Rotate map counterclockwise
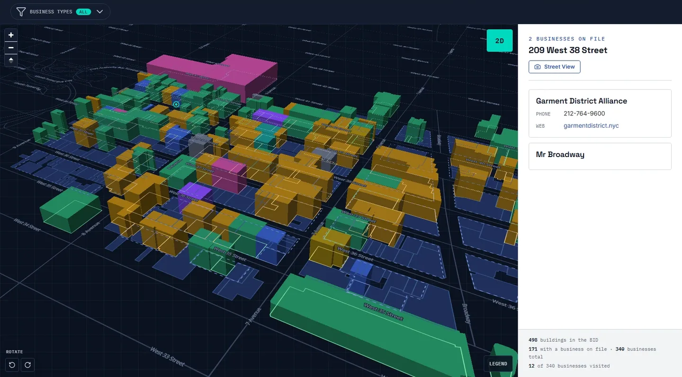Viewport: 682px width, 377px height. pyautogui.click(x=12, y=365)
